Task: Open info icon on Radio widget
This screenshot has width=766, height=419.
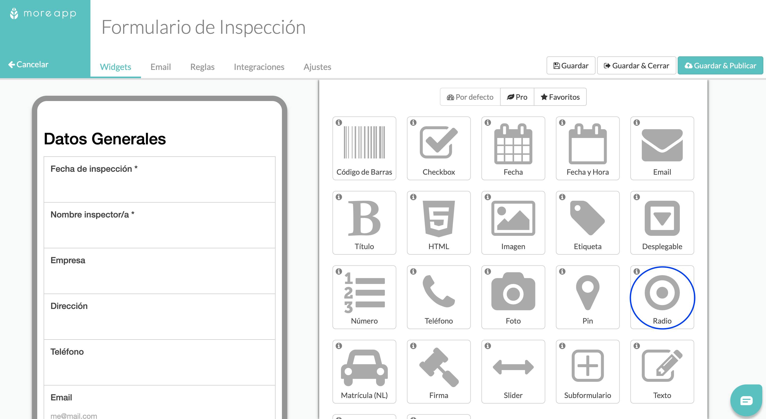Action: [637, 271]
